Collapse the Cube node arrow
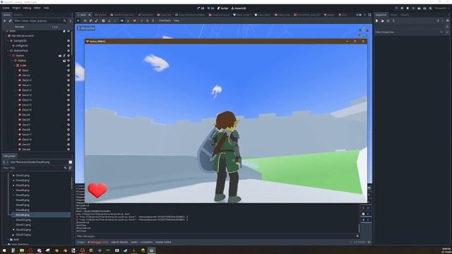Screen dimensions: 452x254 coord(14,66)
